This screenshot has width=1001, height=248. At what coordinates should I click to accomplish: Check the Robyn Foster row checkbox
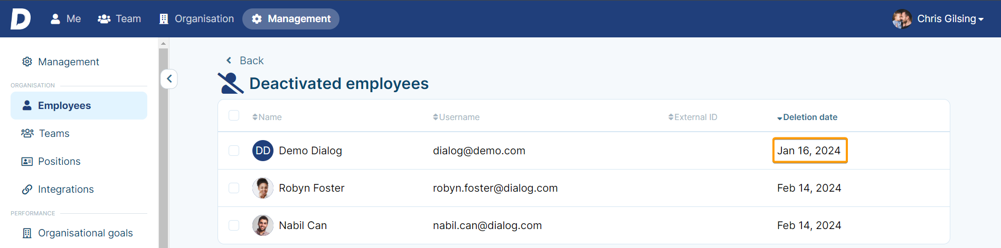point(234,188)
